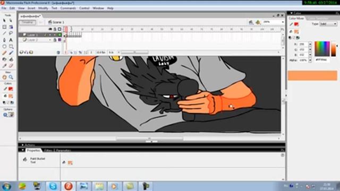Image resolution: width=340 pixels, height=191 pixels.
Task: Click the brightness slider in Color Mixer
Action: 334,49
